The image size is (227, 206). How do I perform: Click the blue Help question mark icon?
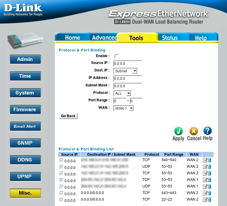208,131
